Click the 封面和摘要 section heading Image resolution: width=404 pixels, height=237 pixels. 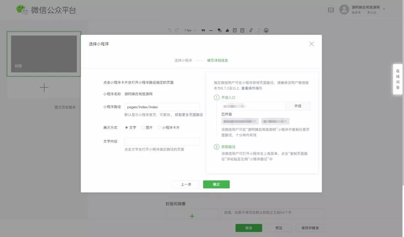pyautogui.click(x=175, y=204)
